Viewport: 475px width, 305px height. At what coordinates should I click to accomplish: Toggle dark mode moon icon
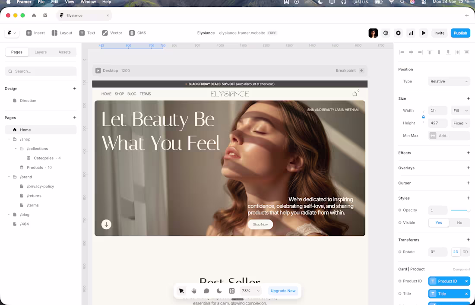(x=219, y=291)
